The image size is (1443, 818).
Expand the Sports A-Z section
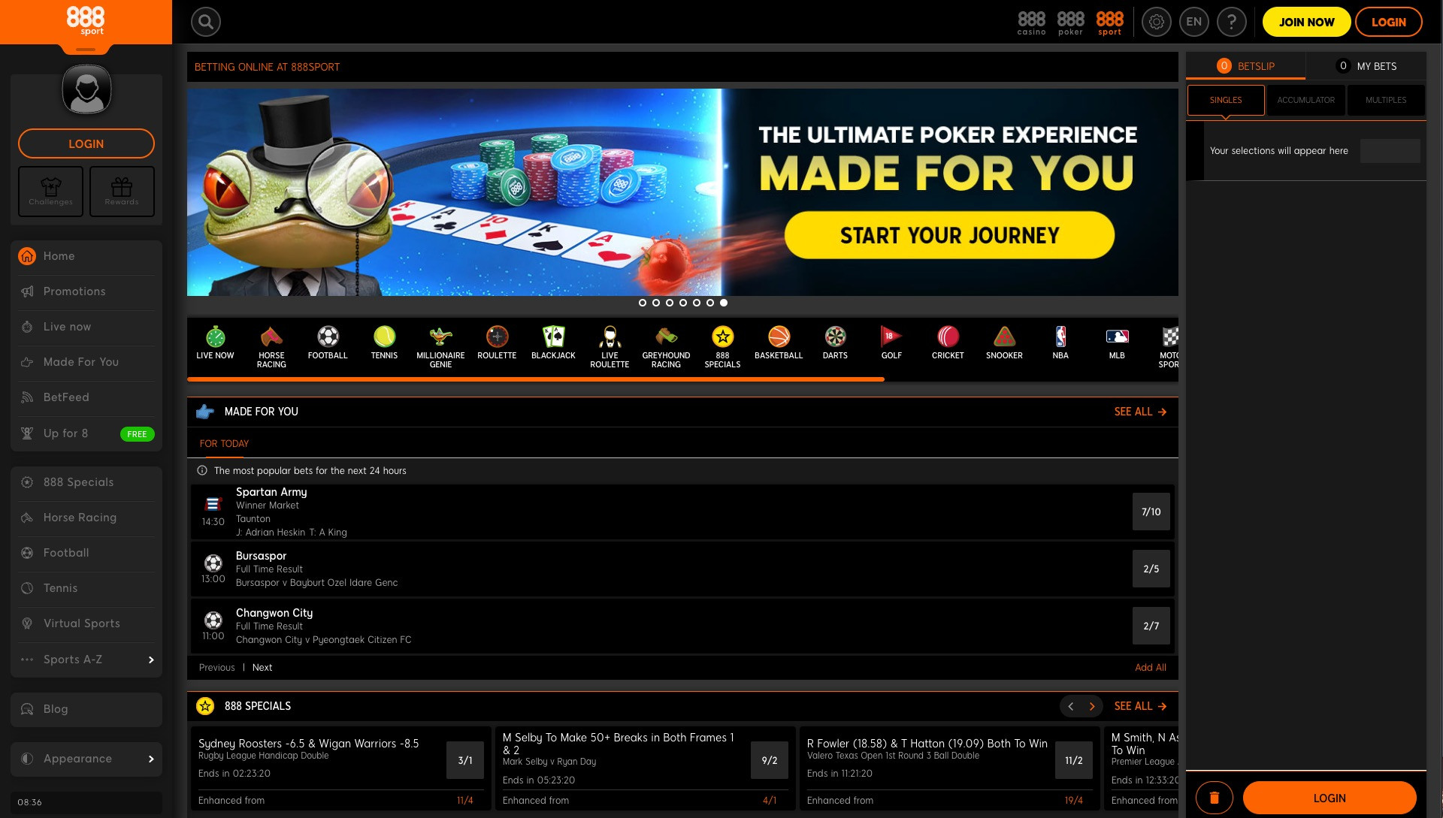point(86,660)
